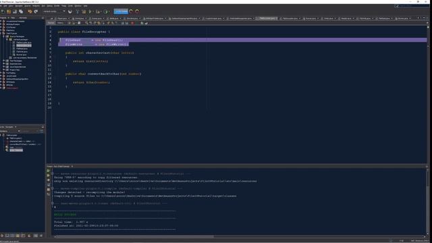This screenshot has width=432, height=243.
Task: Open a project with the toolbar icon
Action: pos(15,11)
